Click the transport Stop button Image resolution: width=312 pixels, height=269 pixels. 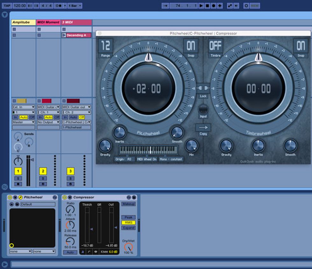(207, 6)
